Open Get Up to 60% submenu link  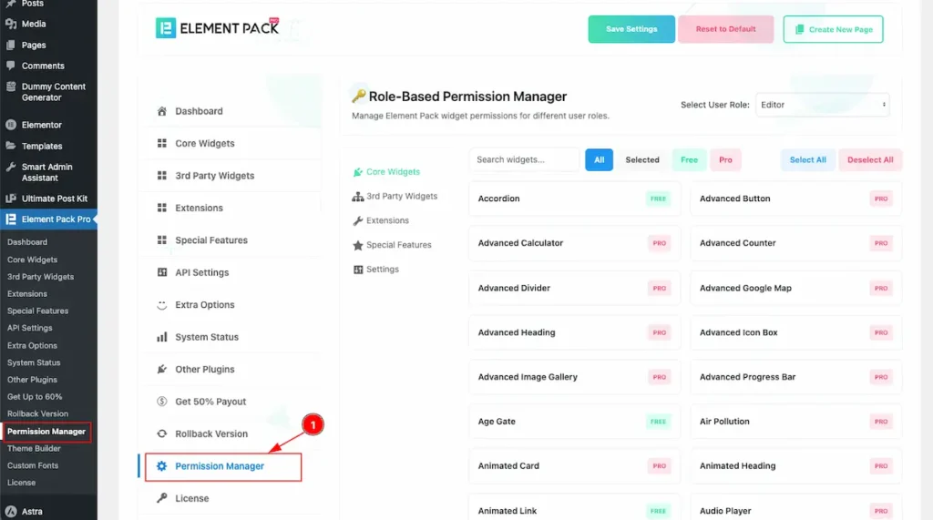click(x=35, y=397)
